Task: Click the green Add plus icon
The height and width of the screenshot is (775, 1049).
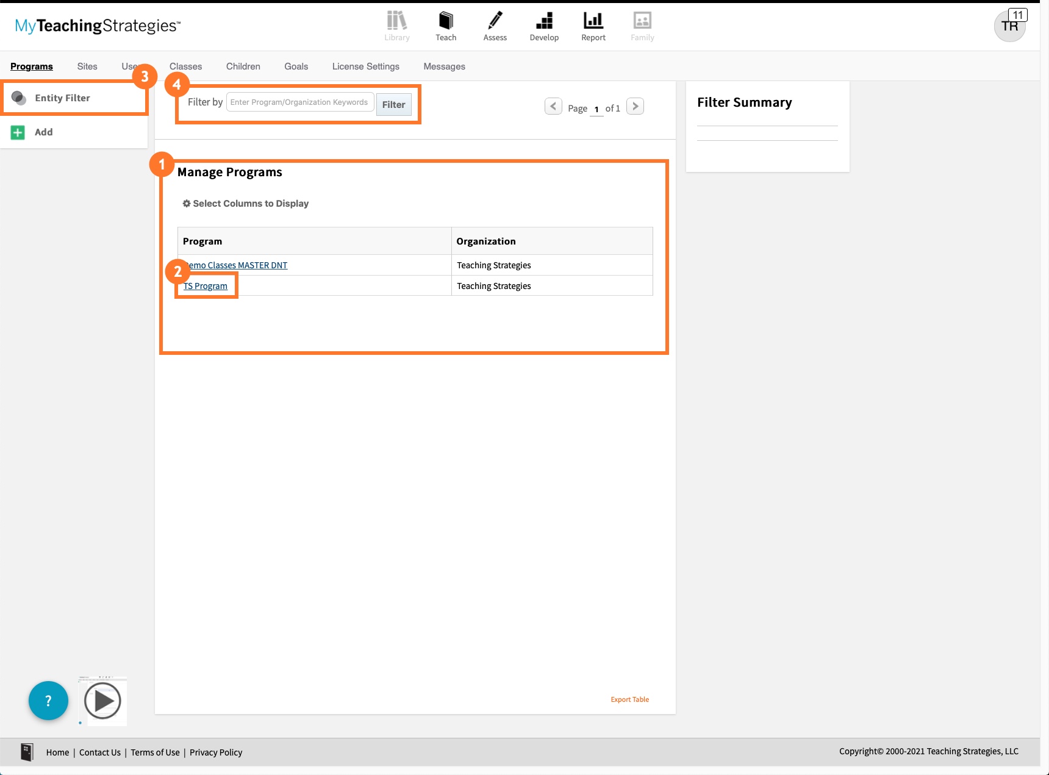Action: point(18,132)
